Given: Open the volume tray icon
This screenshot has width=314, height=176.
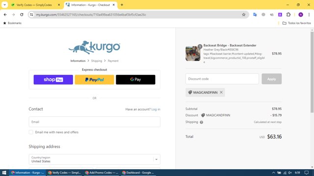Looking at the screenshot, I should click(x=290, y=173).
